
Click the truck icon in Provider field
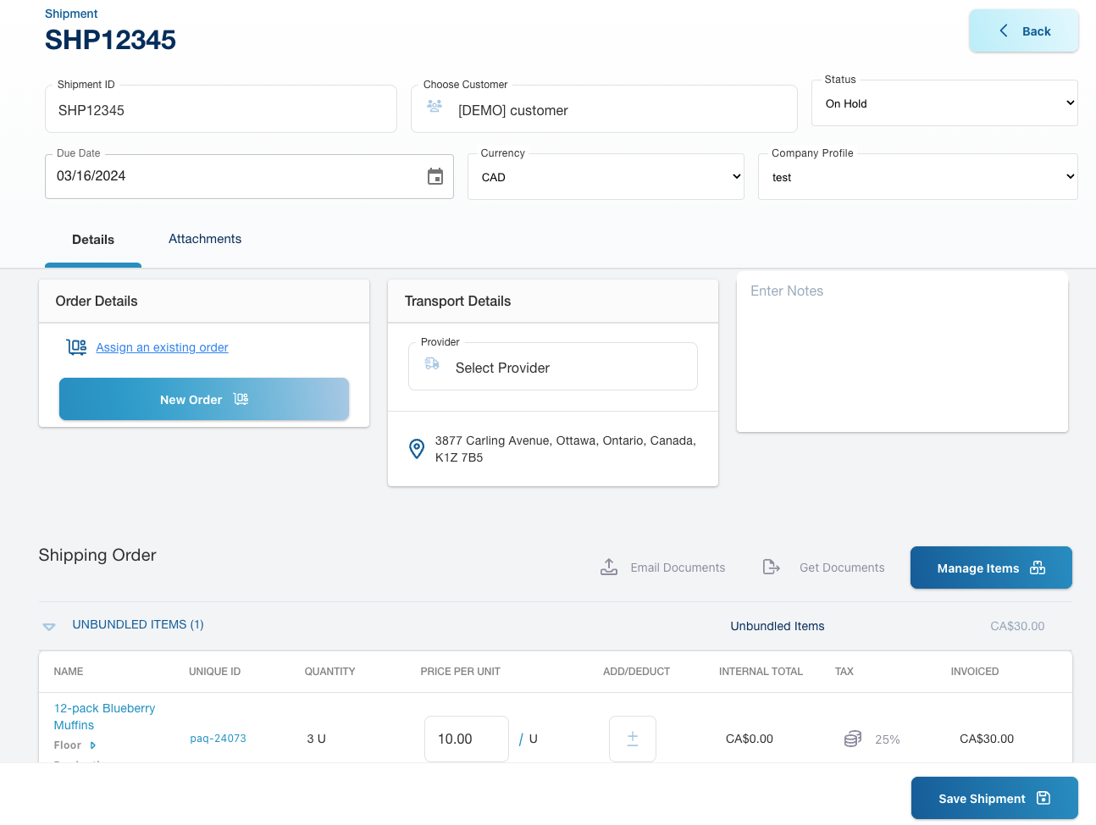point(432,363)
